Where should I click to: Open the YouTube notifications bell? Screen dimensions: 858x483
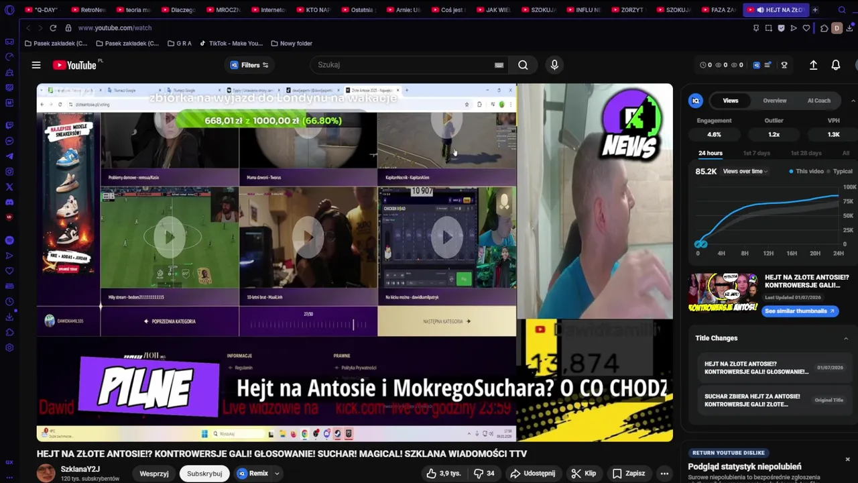(x=836, y=65)
